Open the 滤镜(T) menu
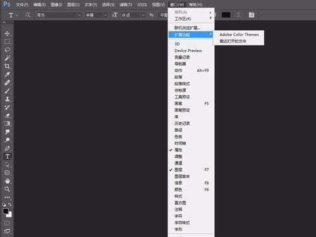Screen dimensions: 316x237 (126, 4)
